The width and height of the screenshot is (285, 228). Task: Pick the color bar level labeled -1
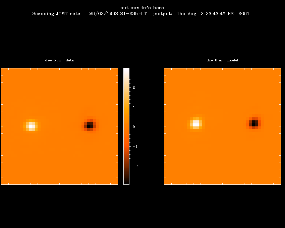126,147
